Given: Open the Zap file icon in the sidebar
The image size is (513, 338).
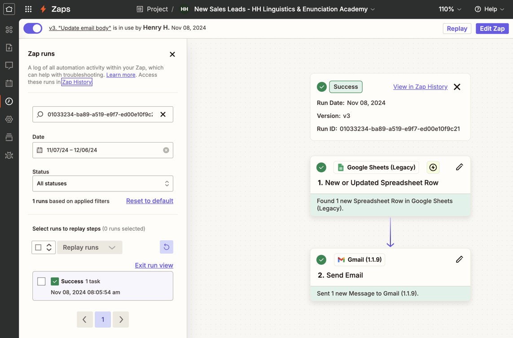Looking at the screenshot, I should point(9,48).
